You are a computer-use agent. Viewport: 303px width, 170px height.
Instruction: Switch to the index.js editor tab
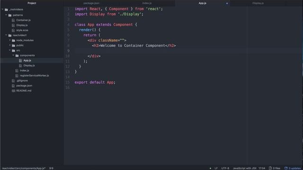pyautogui.click(x=147, y=3)
